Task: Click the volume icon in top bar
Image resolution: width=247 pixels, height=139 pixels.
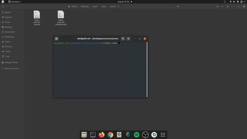Action: 234,2
